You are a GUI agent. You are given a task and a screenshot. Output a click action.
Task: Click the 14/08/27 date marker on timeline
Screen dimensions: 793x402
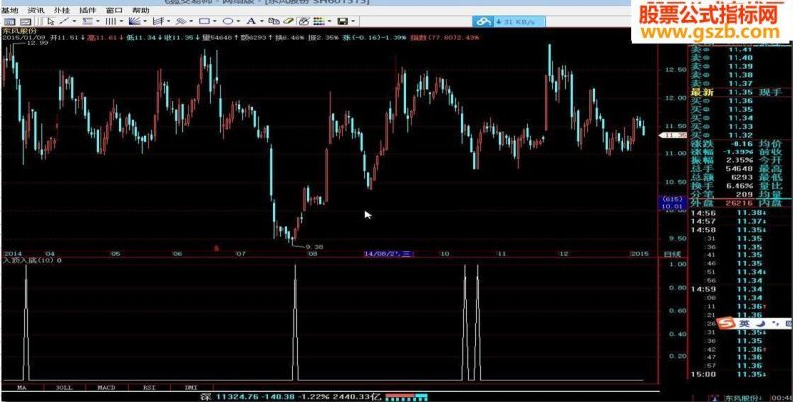click(389, 254)
